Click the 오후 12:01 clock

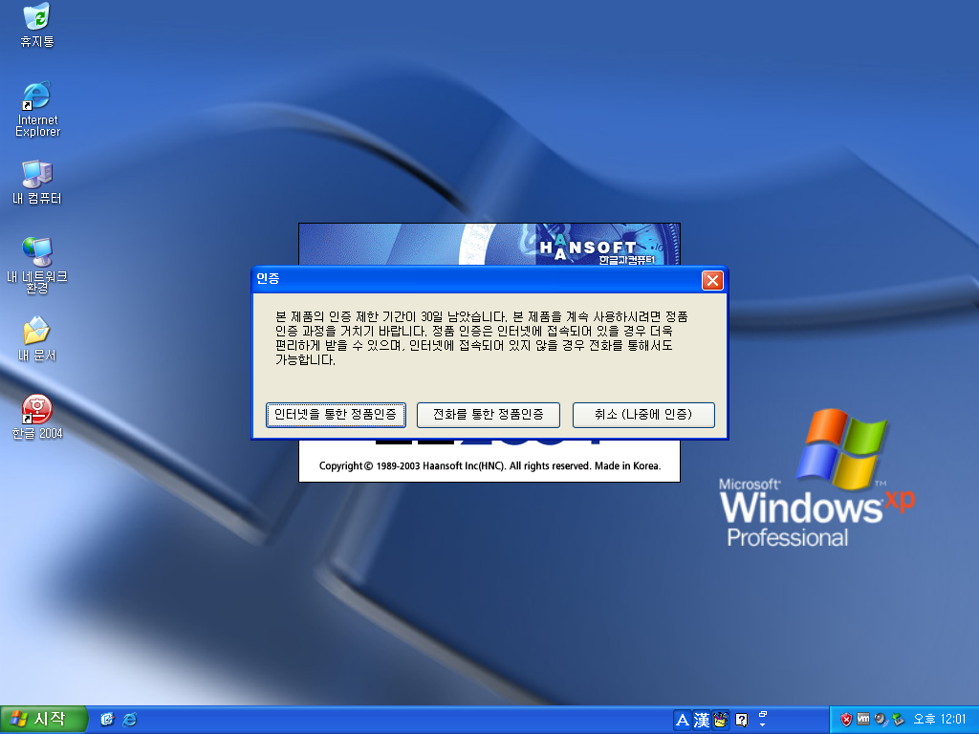939,719
